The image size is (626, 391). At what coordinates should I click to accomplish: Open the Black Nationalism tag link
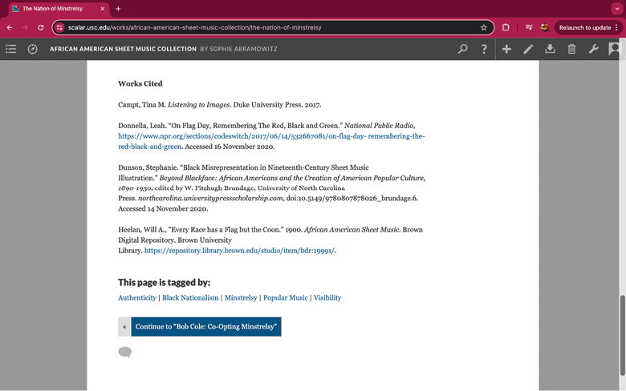click(190, 298)
